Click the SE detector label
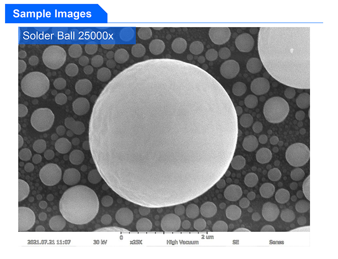The height and width of the screenshot is (259, 338). point(236,242)
